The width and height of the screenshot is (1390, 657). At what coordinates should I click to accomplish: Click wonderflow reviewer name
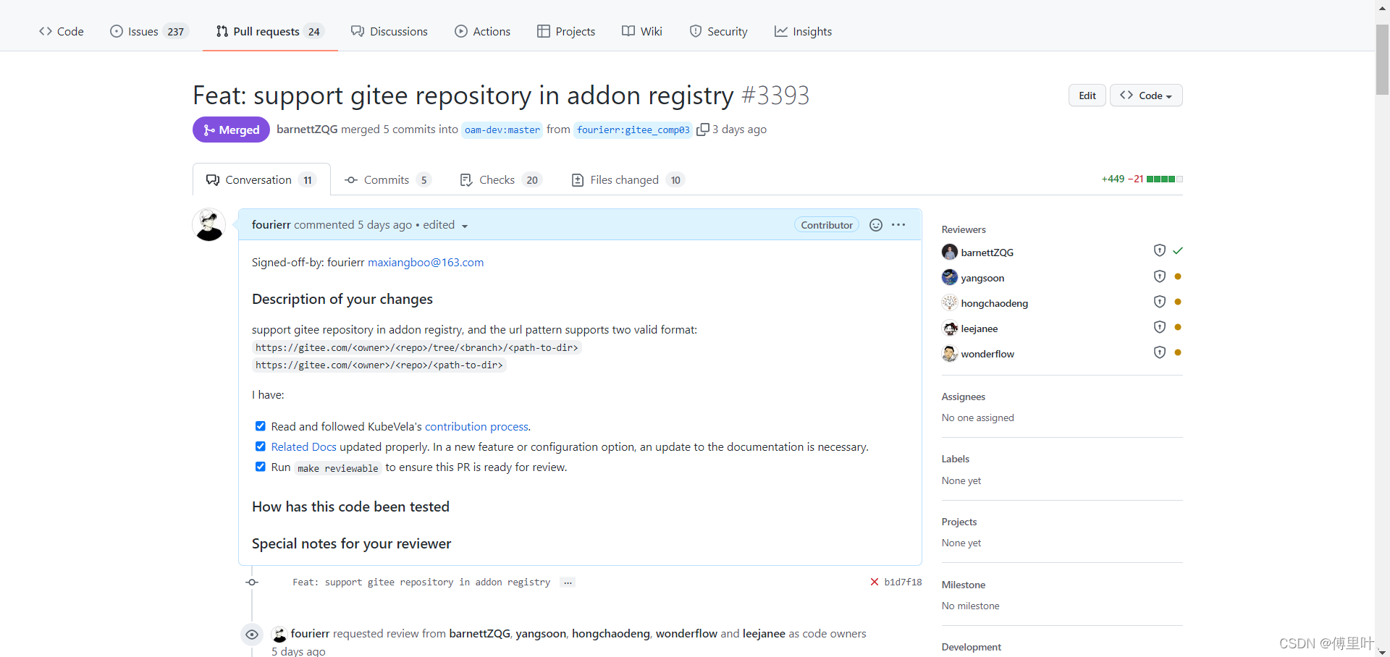point(987,354)
